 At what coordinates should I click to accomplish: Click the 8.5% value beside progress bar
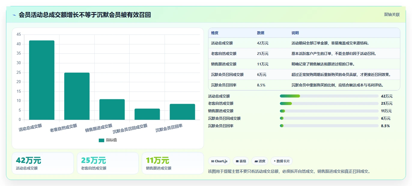pos(385,126)
